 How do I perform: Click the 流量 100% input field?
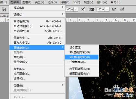(x=101, y=9)
